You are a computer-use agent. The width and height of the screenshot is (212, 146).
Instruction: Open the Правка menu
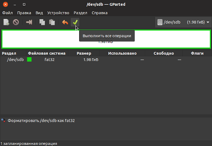point(24,13)
